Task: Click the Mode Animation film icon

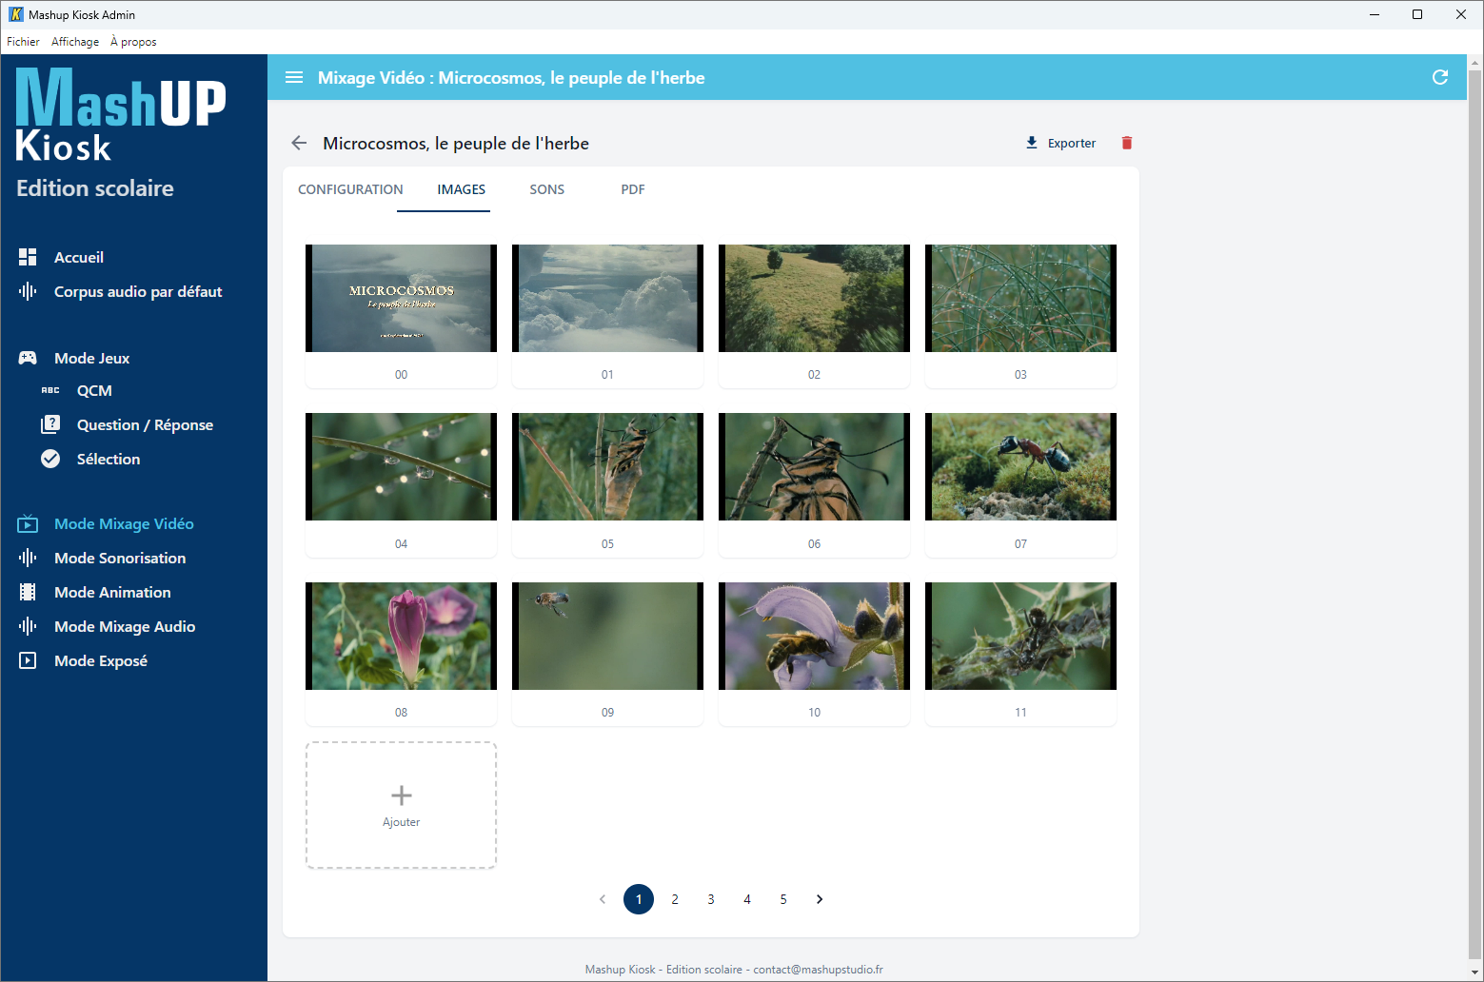Action: [x=28, y=592]
